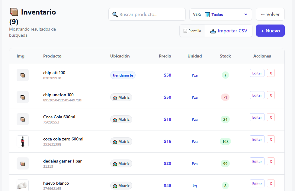
Task: Open the VER Todas location dropdown
Action: click(220, 15)
